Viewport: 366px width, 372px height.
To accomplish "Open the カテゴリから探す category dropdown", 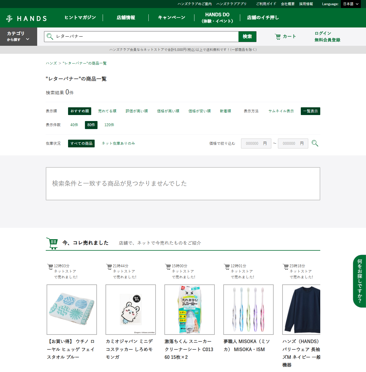I will point(19,37).
